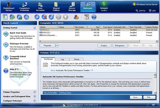Switch to the History tab
The height and width of the screenshot is (108, 160).
[76, 59]
